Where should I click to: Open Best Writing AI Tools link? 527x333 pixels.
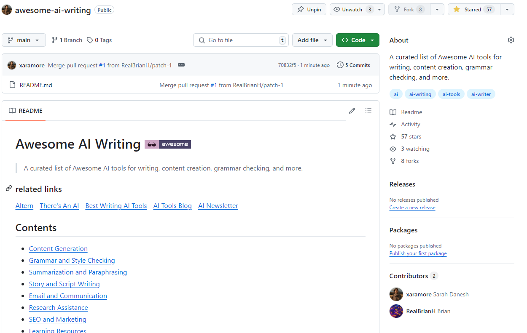pos(116,206)
